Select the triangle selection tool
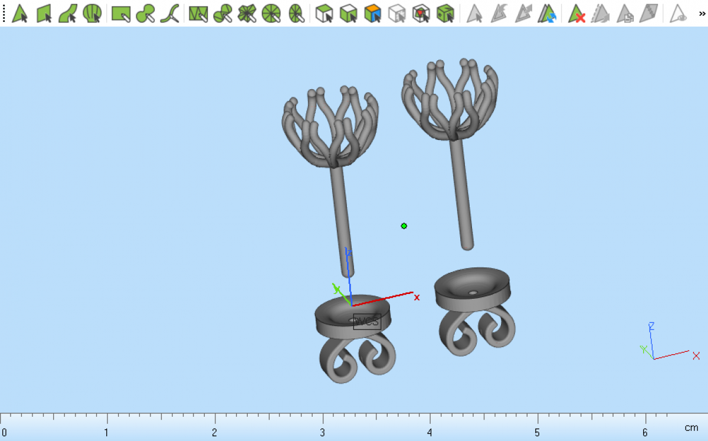This screenshot has width=708, height=441. [20, 13]
